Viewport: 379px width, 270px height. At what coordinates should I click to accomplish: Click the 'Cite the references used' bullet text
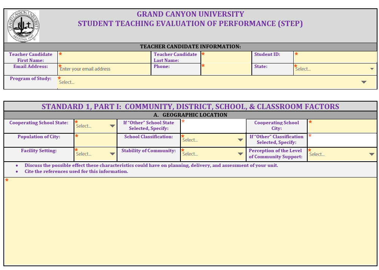pyautogui.click(x=76, y=171)
